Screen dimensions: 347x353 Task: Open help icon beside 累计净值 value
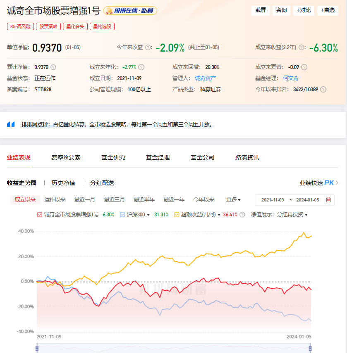click(x=53, y=67)
